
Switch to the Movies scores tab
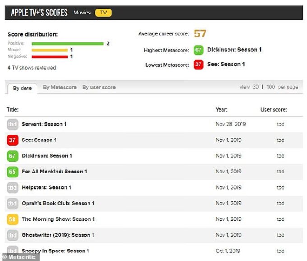point(82,13)
